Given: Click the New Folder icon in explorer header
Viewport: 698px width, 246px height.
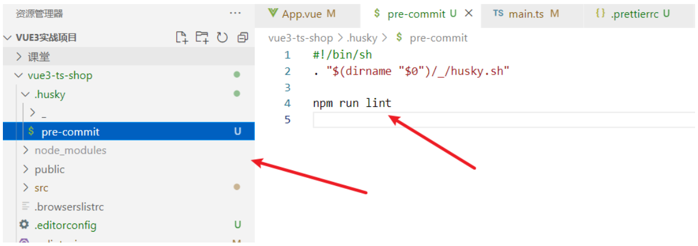Looking at the screenshot, I should pyautogui.click(x=202, y=38).
